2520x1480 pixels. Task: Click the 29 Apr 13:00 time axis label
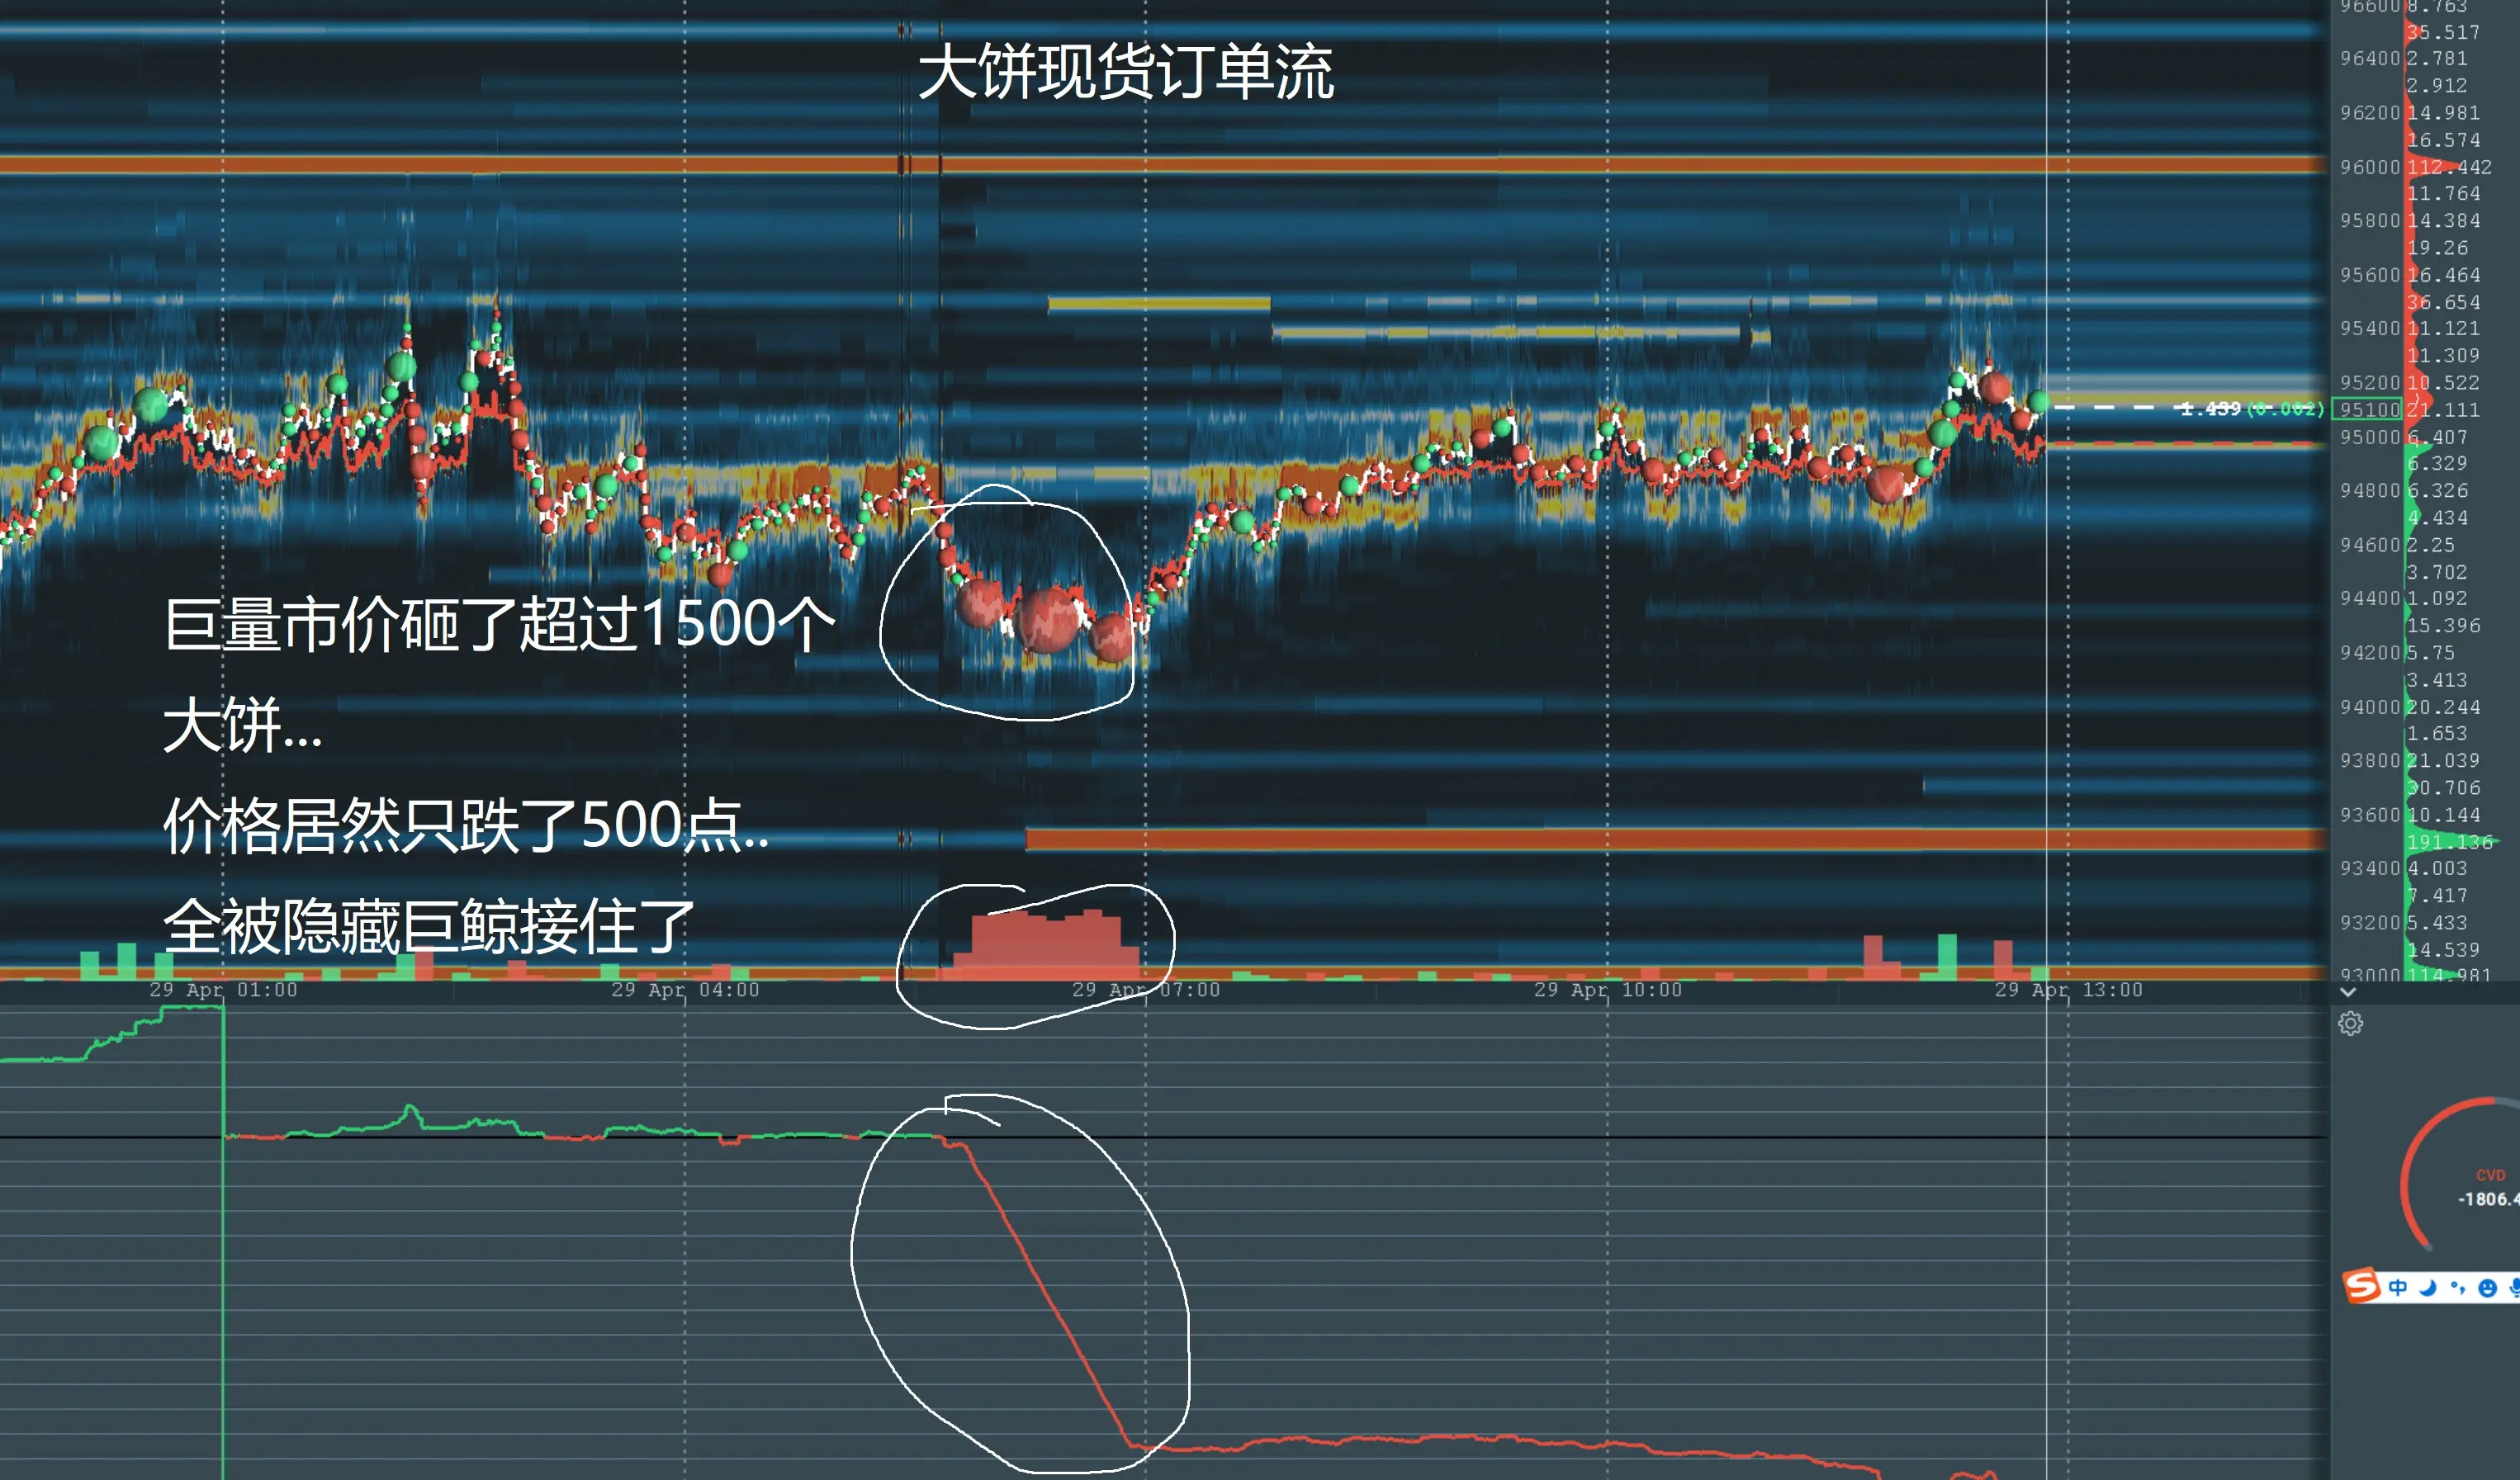[x=2068, y=989]
